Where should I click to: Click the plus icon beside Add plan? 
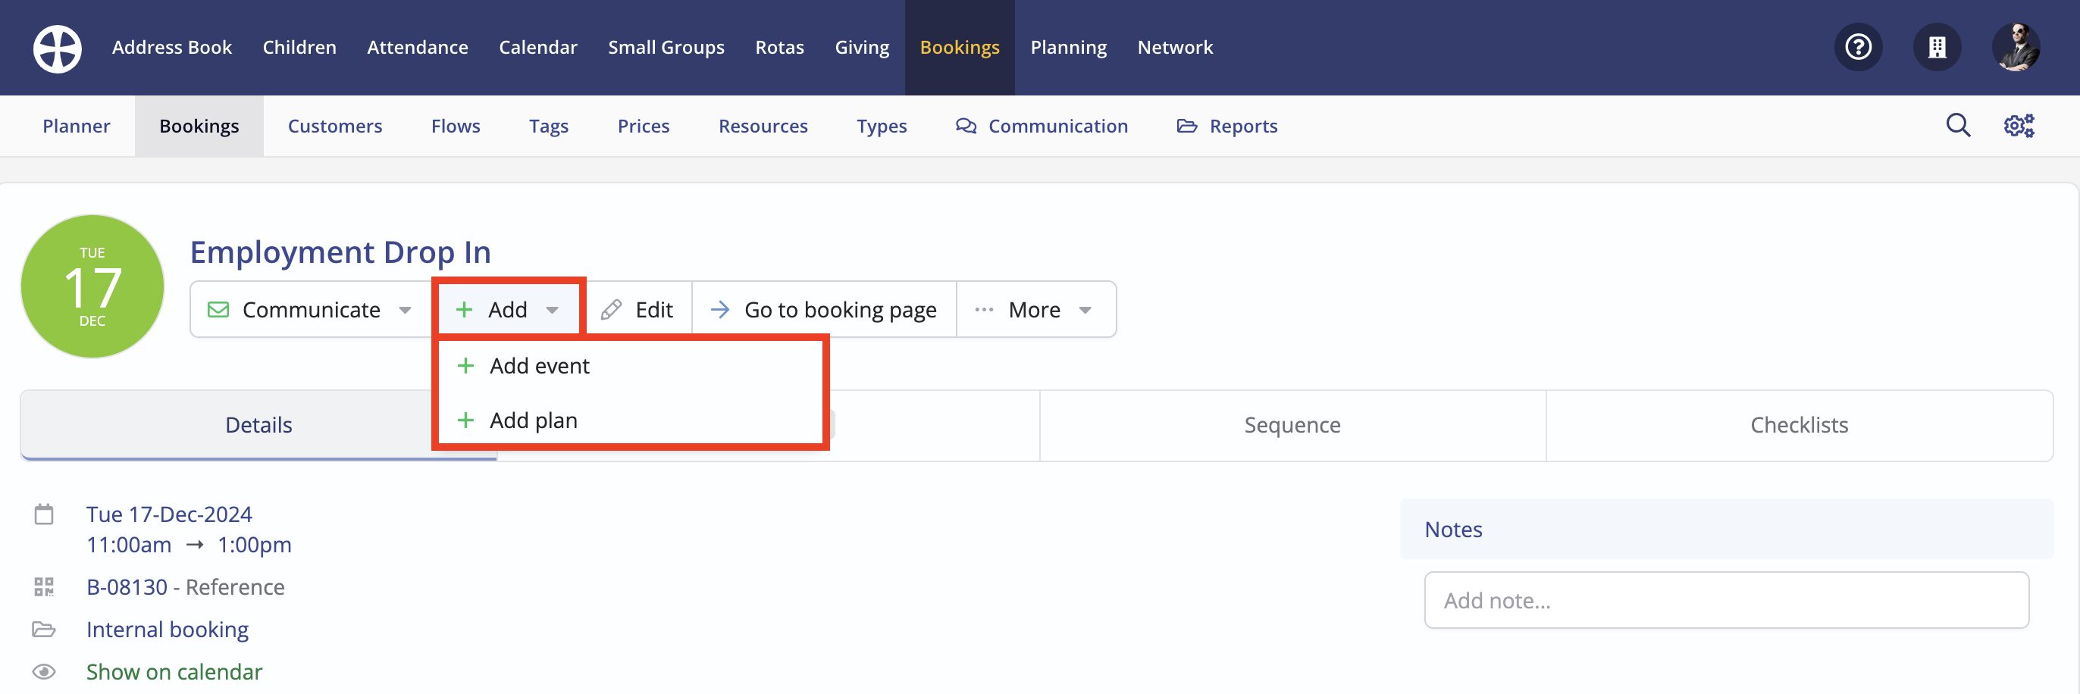click(x=465, y=420)
